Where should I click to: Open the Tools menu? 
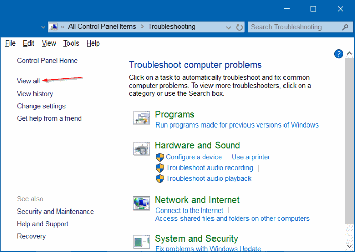click(x=71, y=43)
